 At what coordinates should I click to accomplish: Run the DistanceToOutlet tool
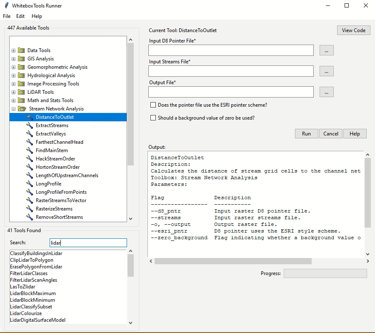(306, 134)
